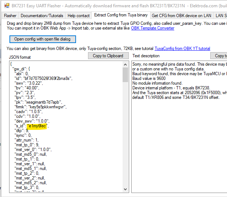
Task: Click the "firmk" value key5s5pkkwnfwgvr
Action: pyautogui.click(x=47, y=107)
